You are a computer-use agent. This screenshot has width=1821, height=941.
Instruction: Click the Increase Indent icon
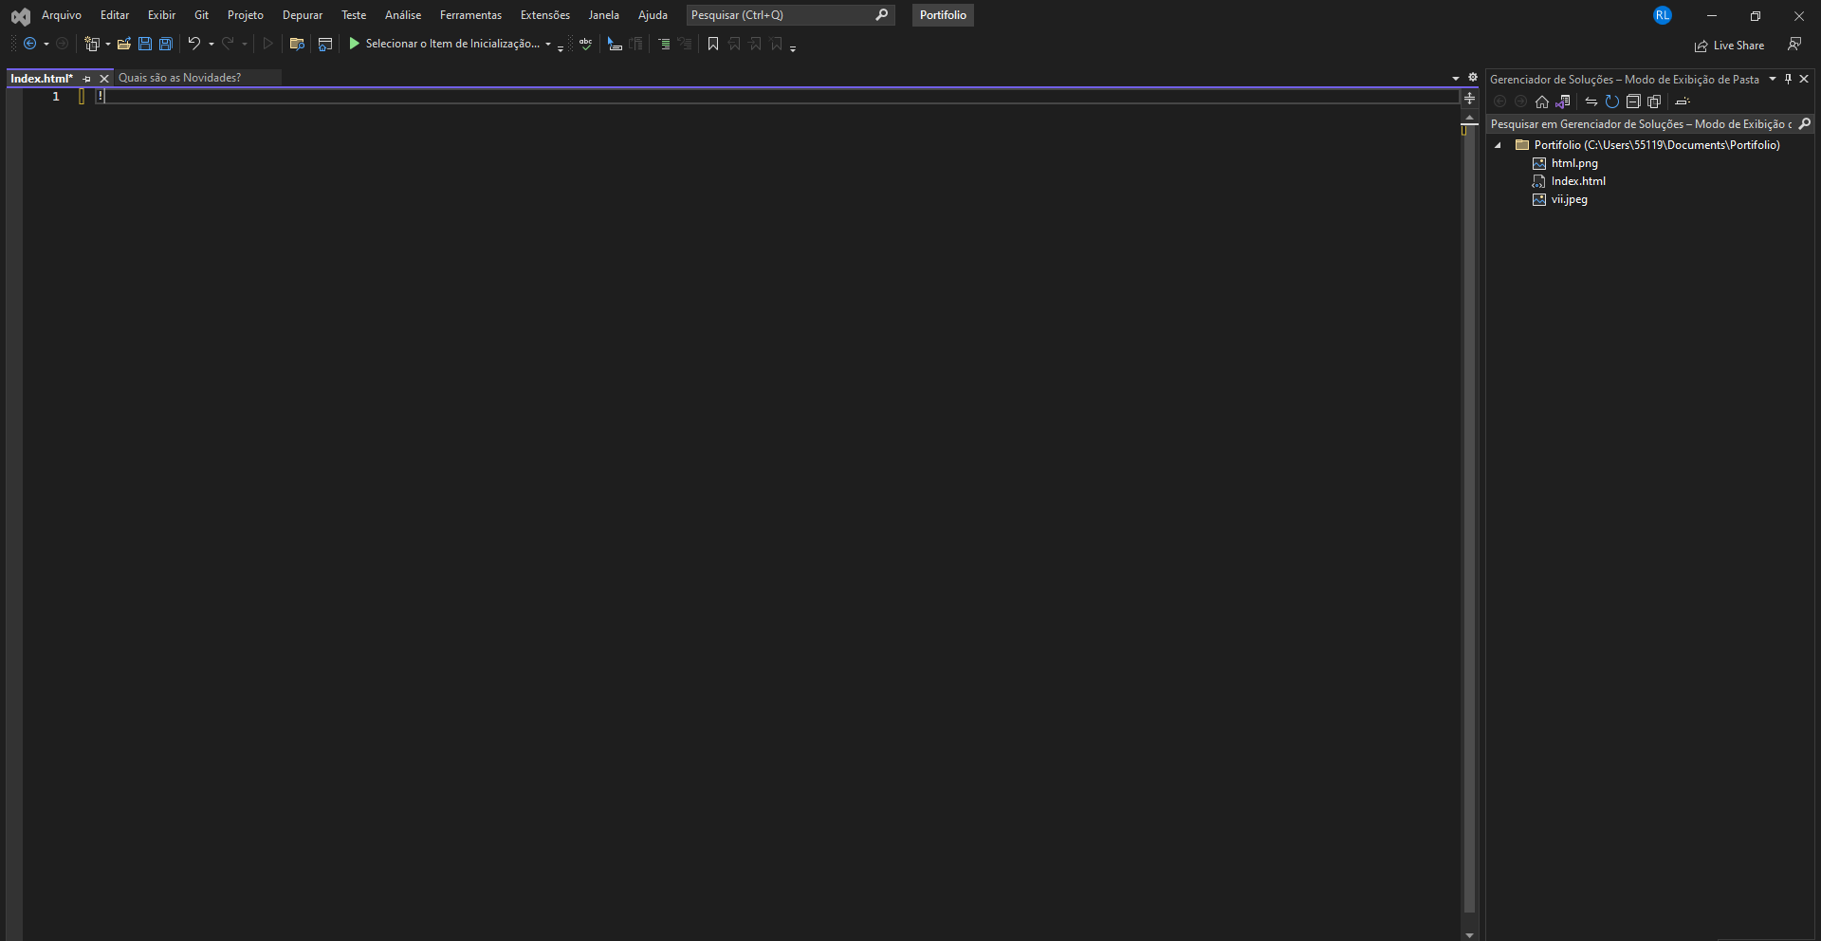(664, 44)
